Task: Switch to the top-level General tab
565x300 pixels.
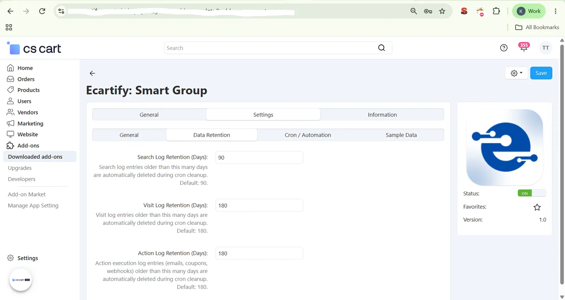Action: pos(149,115)
